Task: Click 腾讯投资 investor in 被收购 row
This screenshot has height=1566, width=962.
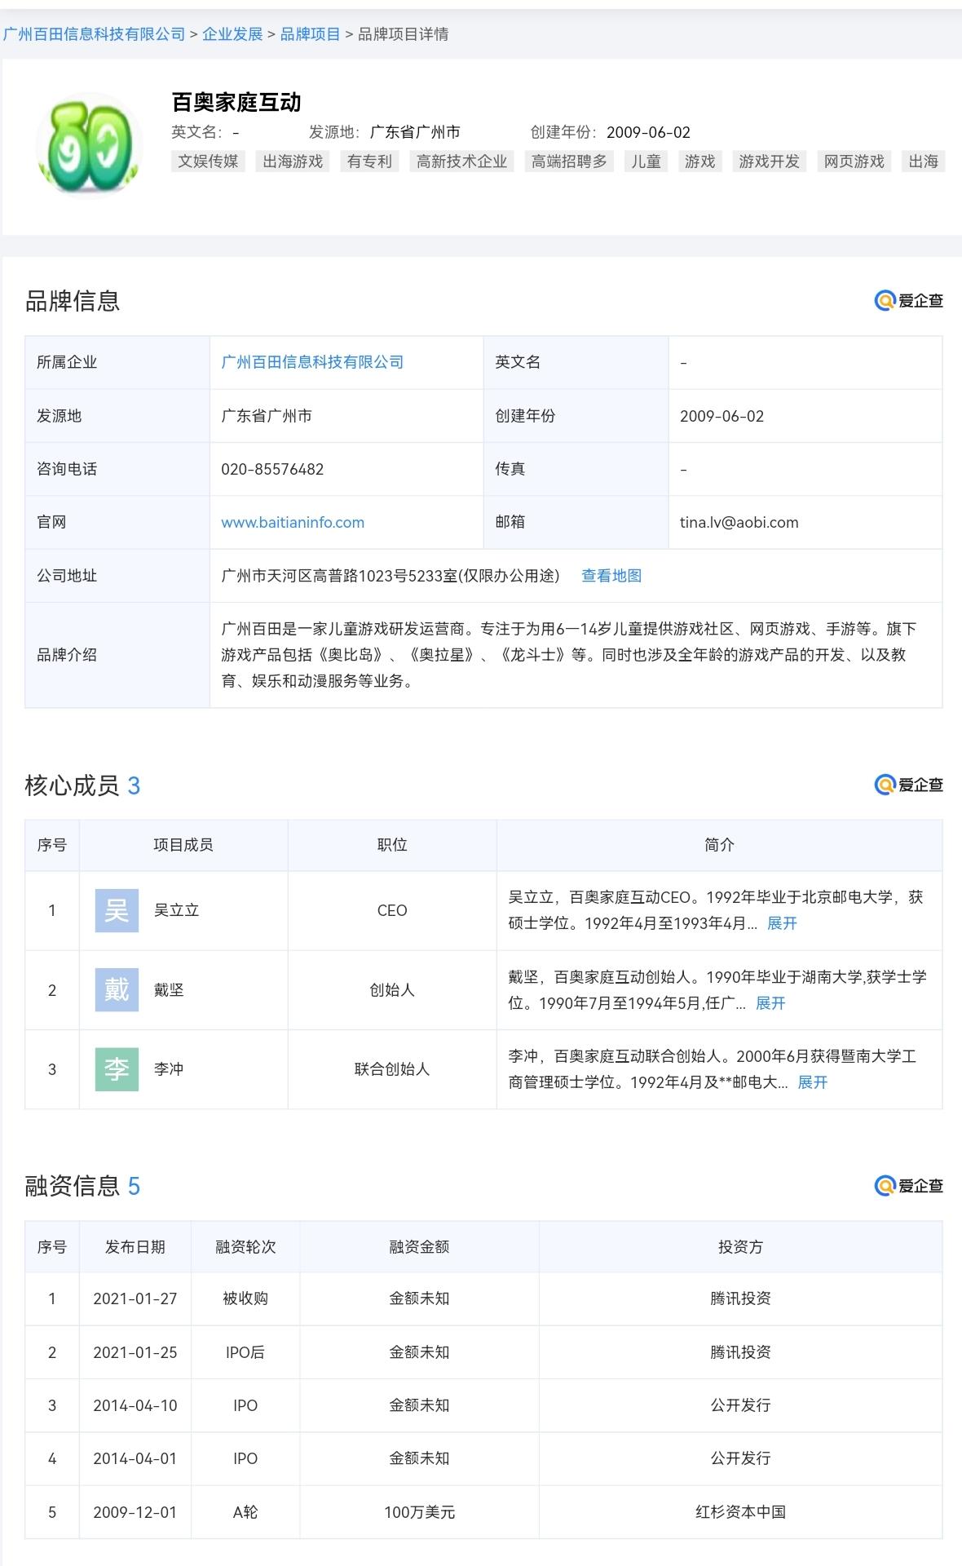Action: [x=740, y=1298]
